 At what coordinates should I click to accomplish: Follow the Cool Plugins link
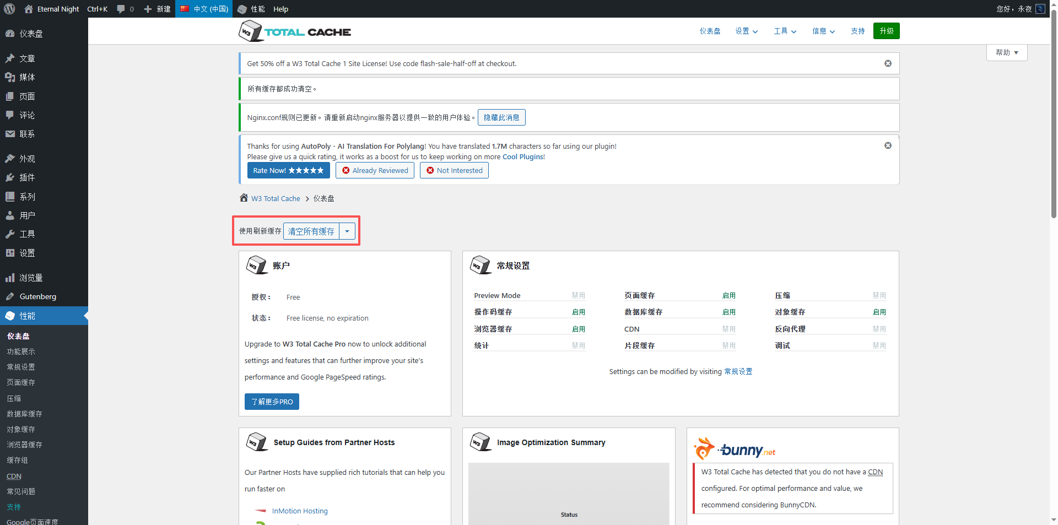523,156
